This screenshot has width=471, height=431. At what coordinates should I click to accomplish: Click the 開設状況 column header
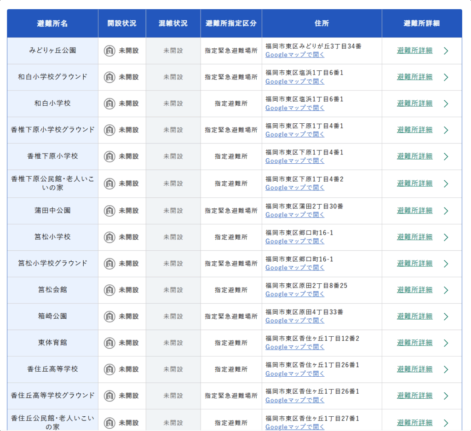[122, 23]
